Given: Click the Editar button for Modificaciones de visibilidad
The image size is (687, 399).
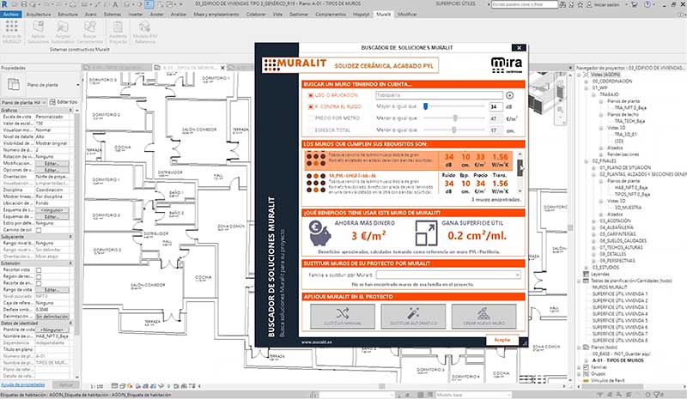Looking at the screenshot, I should [x=52, y=163].
